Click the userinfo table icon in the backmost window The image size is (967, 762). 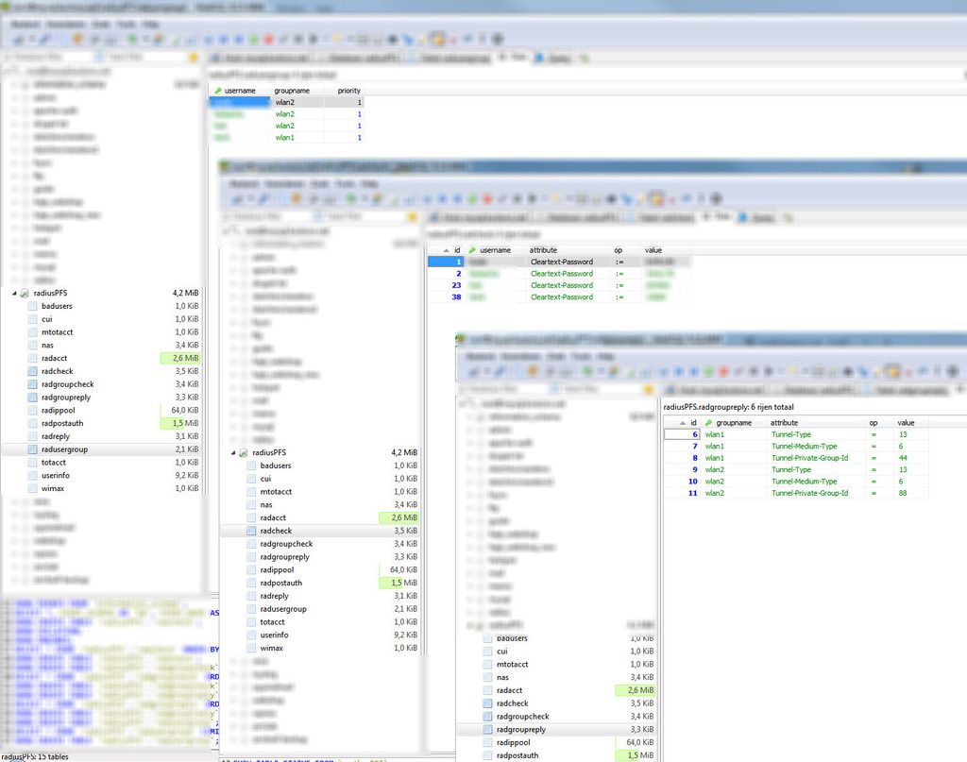coord(33,475)
